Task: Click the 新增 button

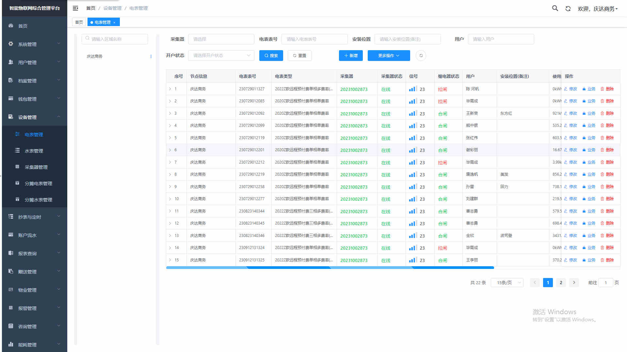Action: click(x=351, y=56)
